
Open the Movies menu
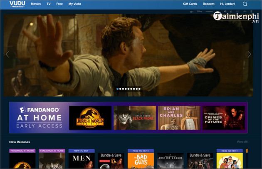[x=36, y=4]
